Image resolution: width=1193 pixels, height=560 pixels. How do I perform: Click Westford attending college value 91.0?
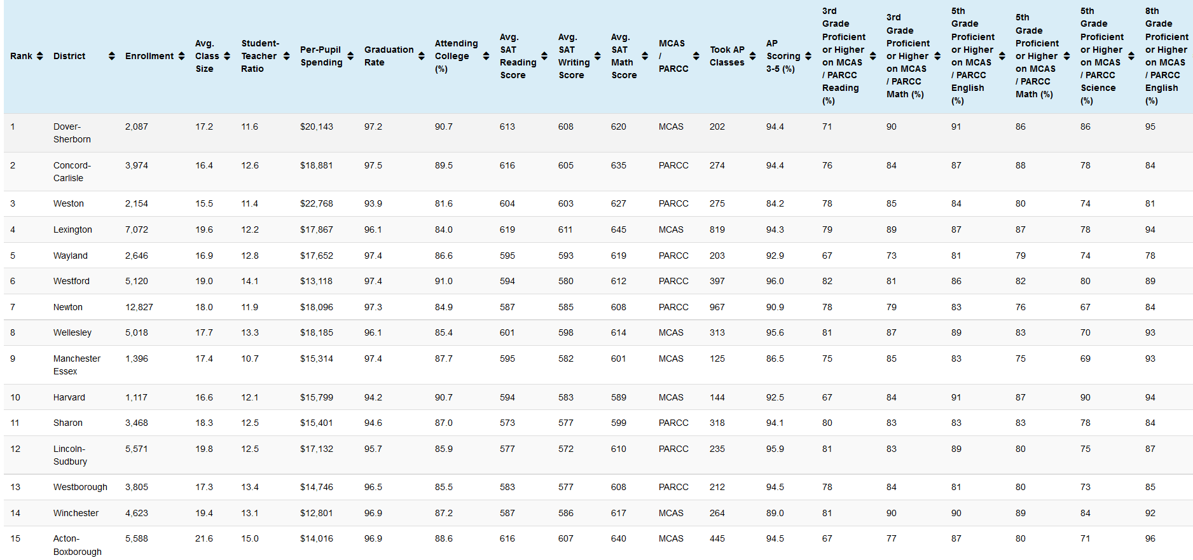point(444,281)
